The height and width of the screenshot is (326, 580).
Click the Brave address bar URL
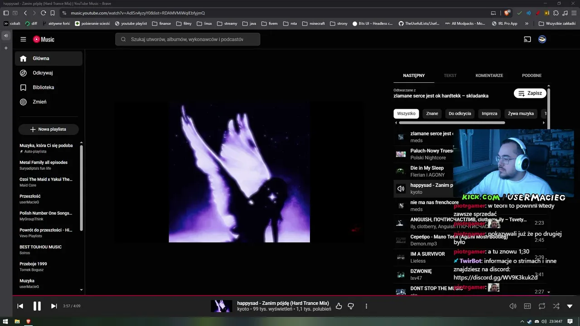tap(138, 13)
